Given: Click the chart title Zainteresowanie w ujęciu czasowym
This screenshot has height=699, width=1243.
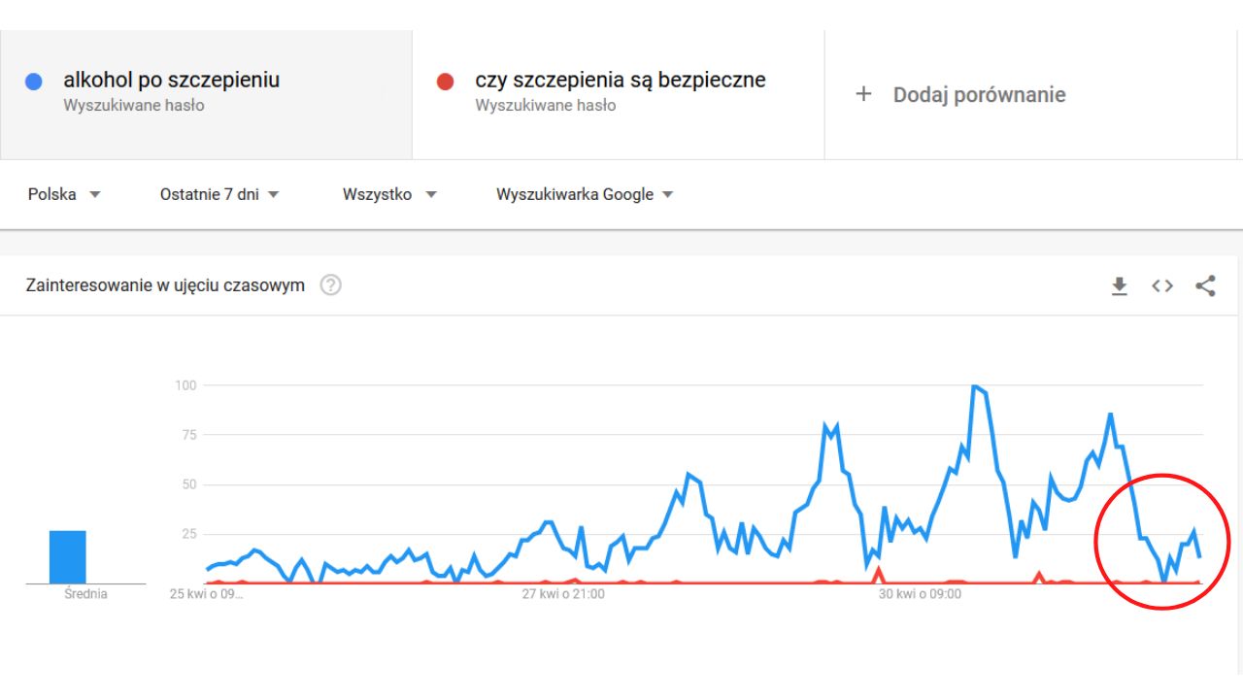Looking at the screenshot, I should (166, 285).
